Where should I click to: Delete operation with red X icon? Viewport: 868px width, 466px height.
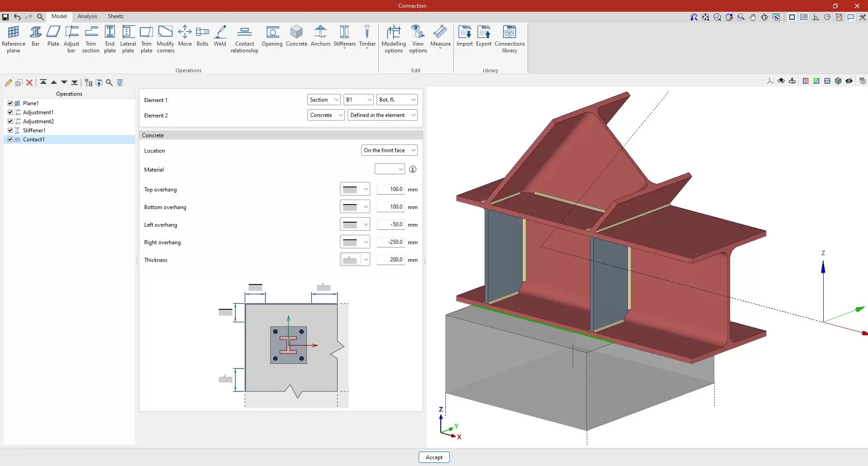(x=29, y=83)
